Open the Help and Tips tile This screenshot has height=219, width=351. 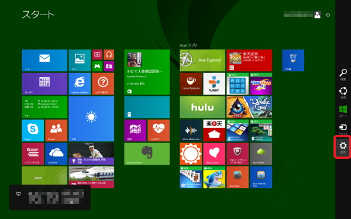tap(103, 84)
